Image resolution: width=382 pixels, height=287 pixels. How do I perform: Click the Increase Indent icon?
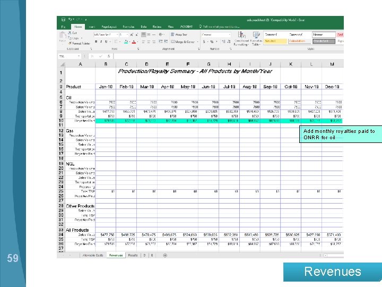tap(166, 42)
